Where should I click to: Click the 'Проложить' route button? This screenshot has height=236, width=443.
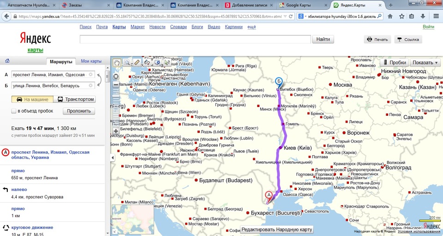[79, 111]
